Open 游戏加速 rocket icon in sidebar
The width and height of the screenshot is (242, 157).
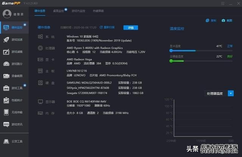pos(6,40)
